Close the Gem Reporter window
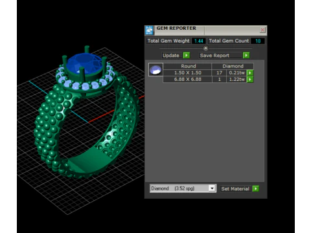Viewport: 311px width, 233px height. point(262,30)
